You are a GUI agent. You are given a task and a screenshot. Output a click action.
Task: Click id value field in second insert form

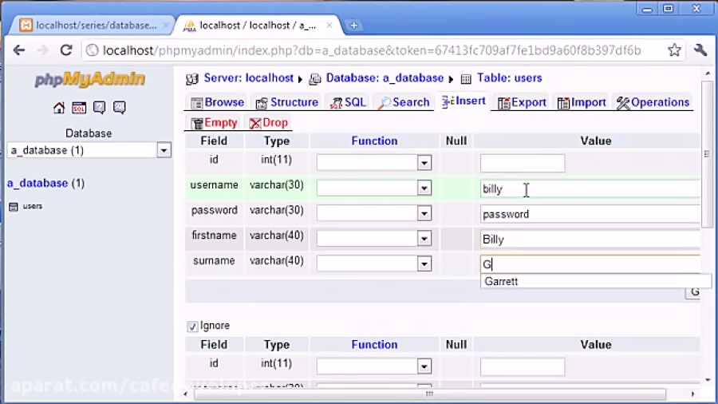click(x=523, y=366)
